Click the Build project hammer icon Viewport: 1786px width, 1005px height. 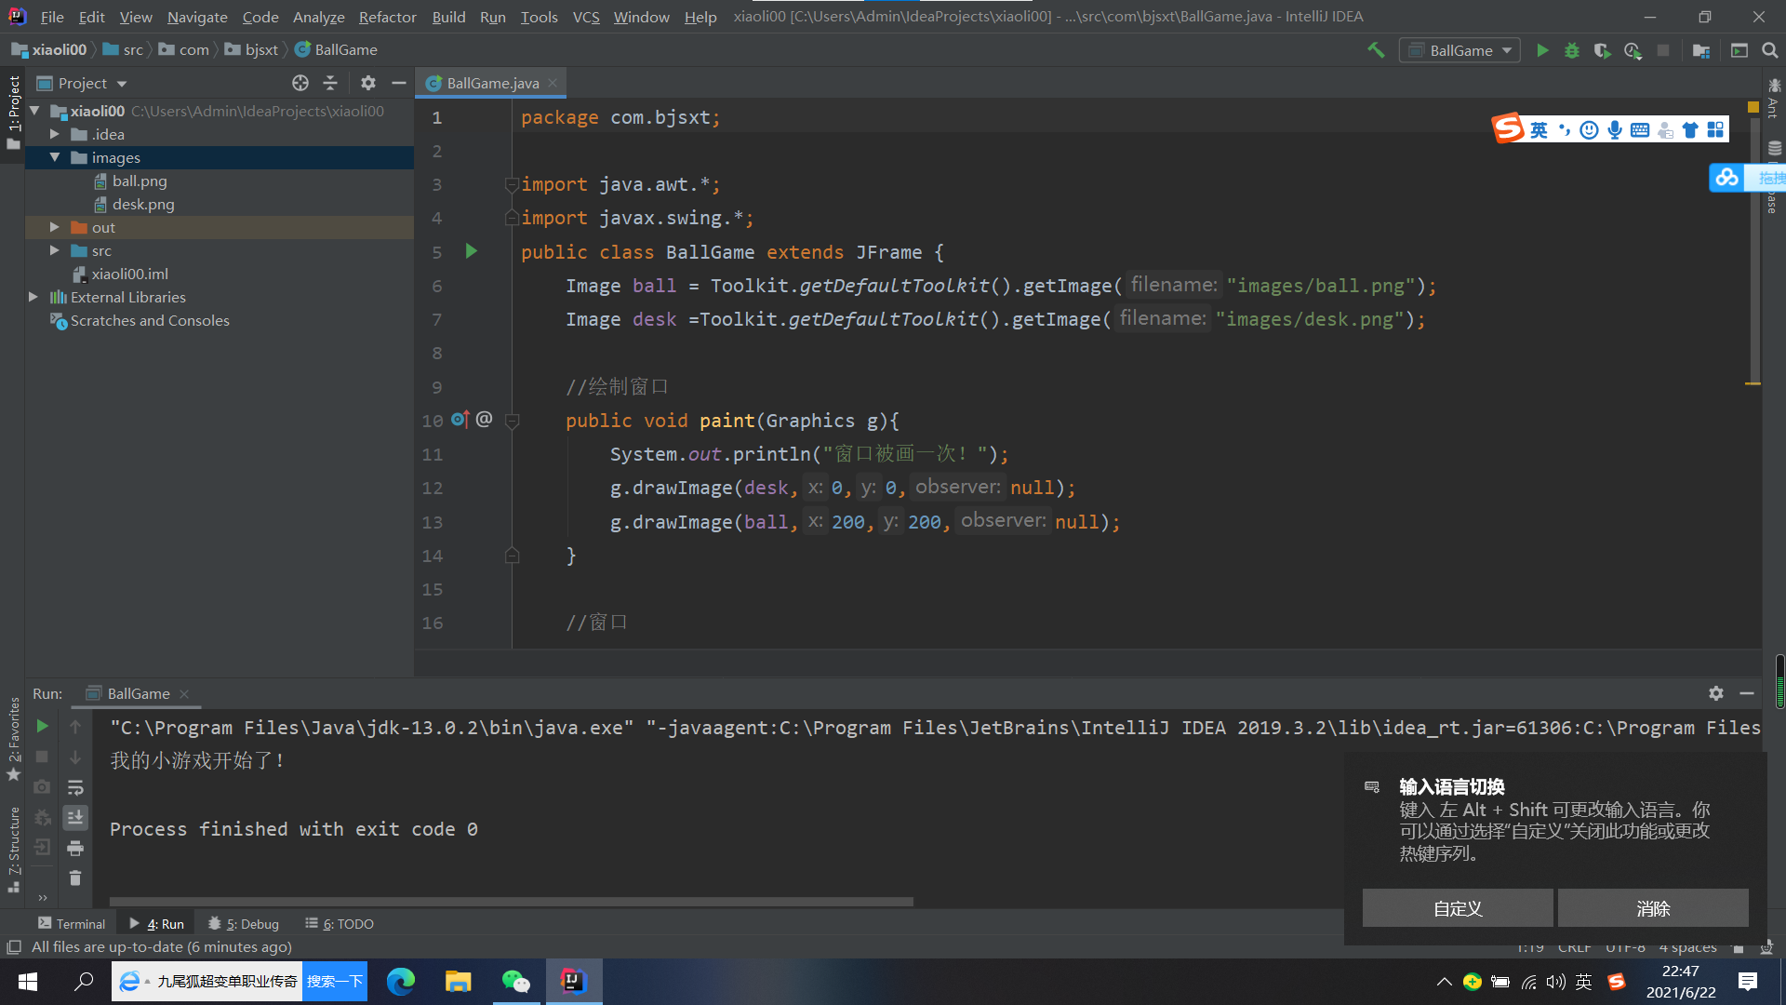click(1376, 50)
